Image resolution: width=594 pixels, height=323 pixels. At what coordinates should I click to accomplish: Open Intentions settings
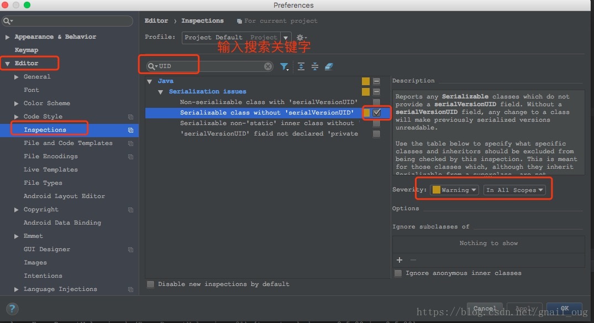43,275
